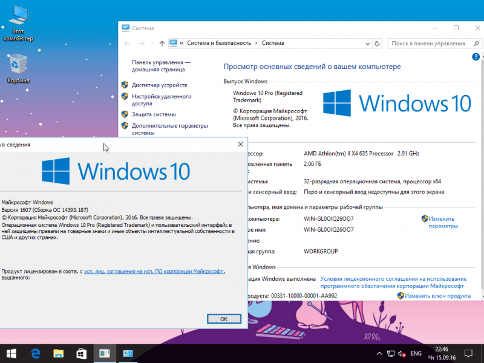Expand the address bar history dropdown
Viewport: 484px width, 363px height.
(x=367, y=44)
